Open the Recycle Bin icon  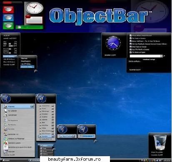pyautogui.click(x=160, y=143)
